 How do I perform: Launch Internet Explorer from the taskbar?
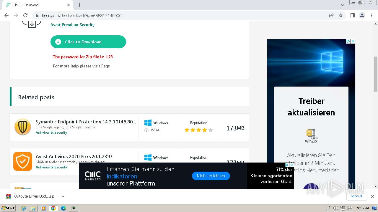(24, 208)
